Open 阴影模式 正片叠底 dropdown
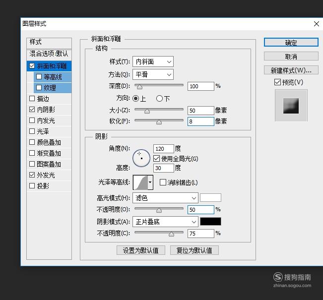Viewport: 323px width, 300px height. (165, 222)
